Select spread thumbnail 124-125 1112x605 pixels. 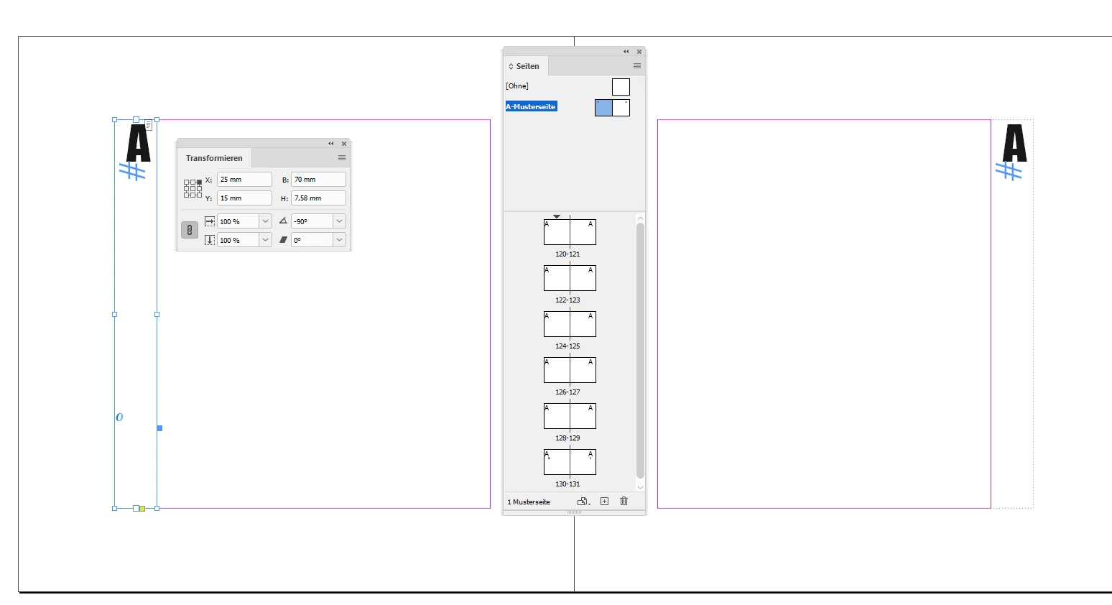click(x=570, y=324)
